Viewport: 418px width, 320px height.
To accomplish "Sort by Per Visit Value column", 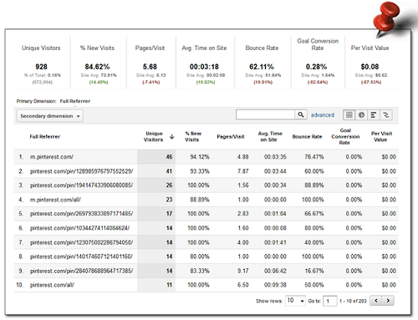I will click(381, 136).
